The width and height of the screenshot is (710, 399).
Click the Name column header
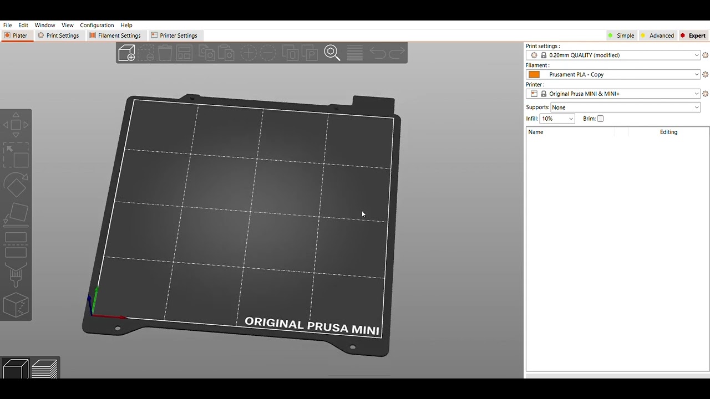pyautogui.click(x=536, y=132)
